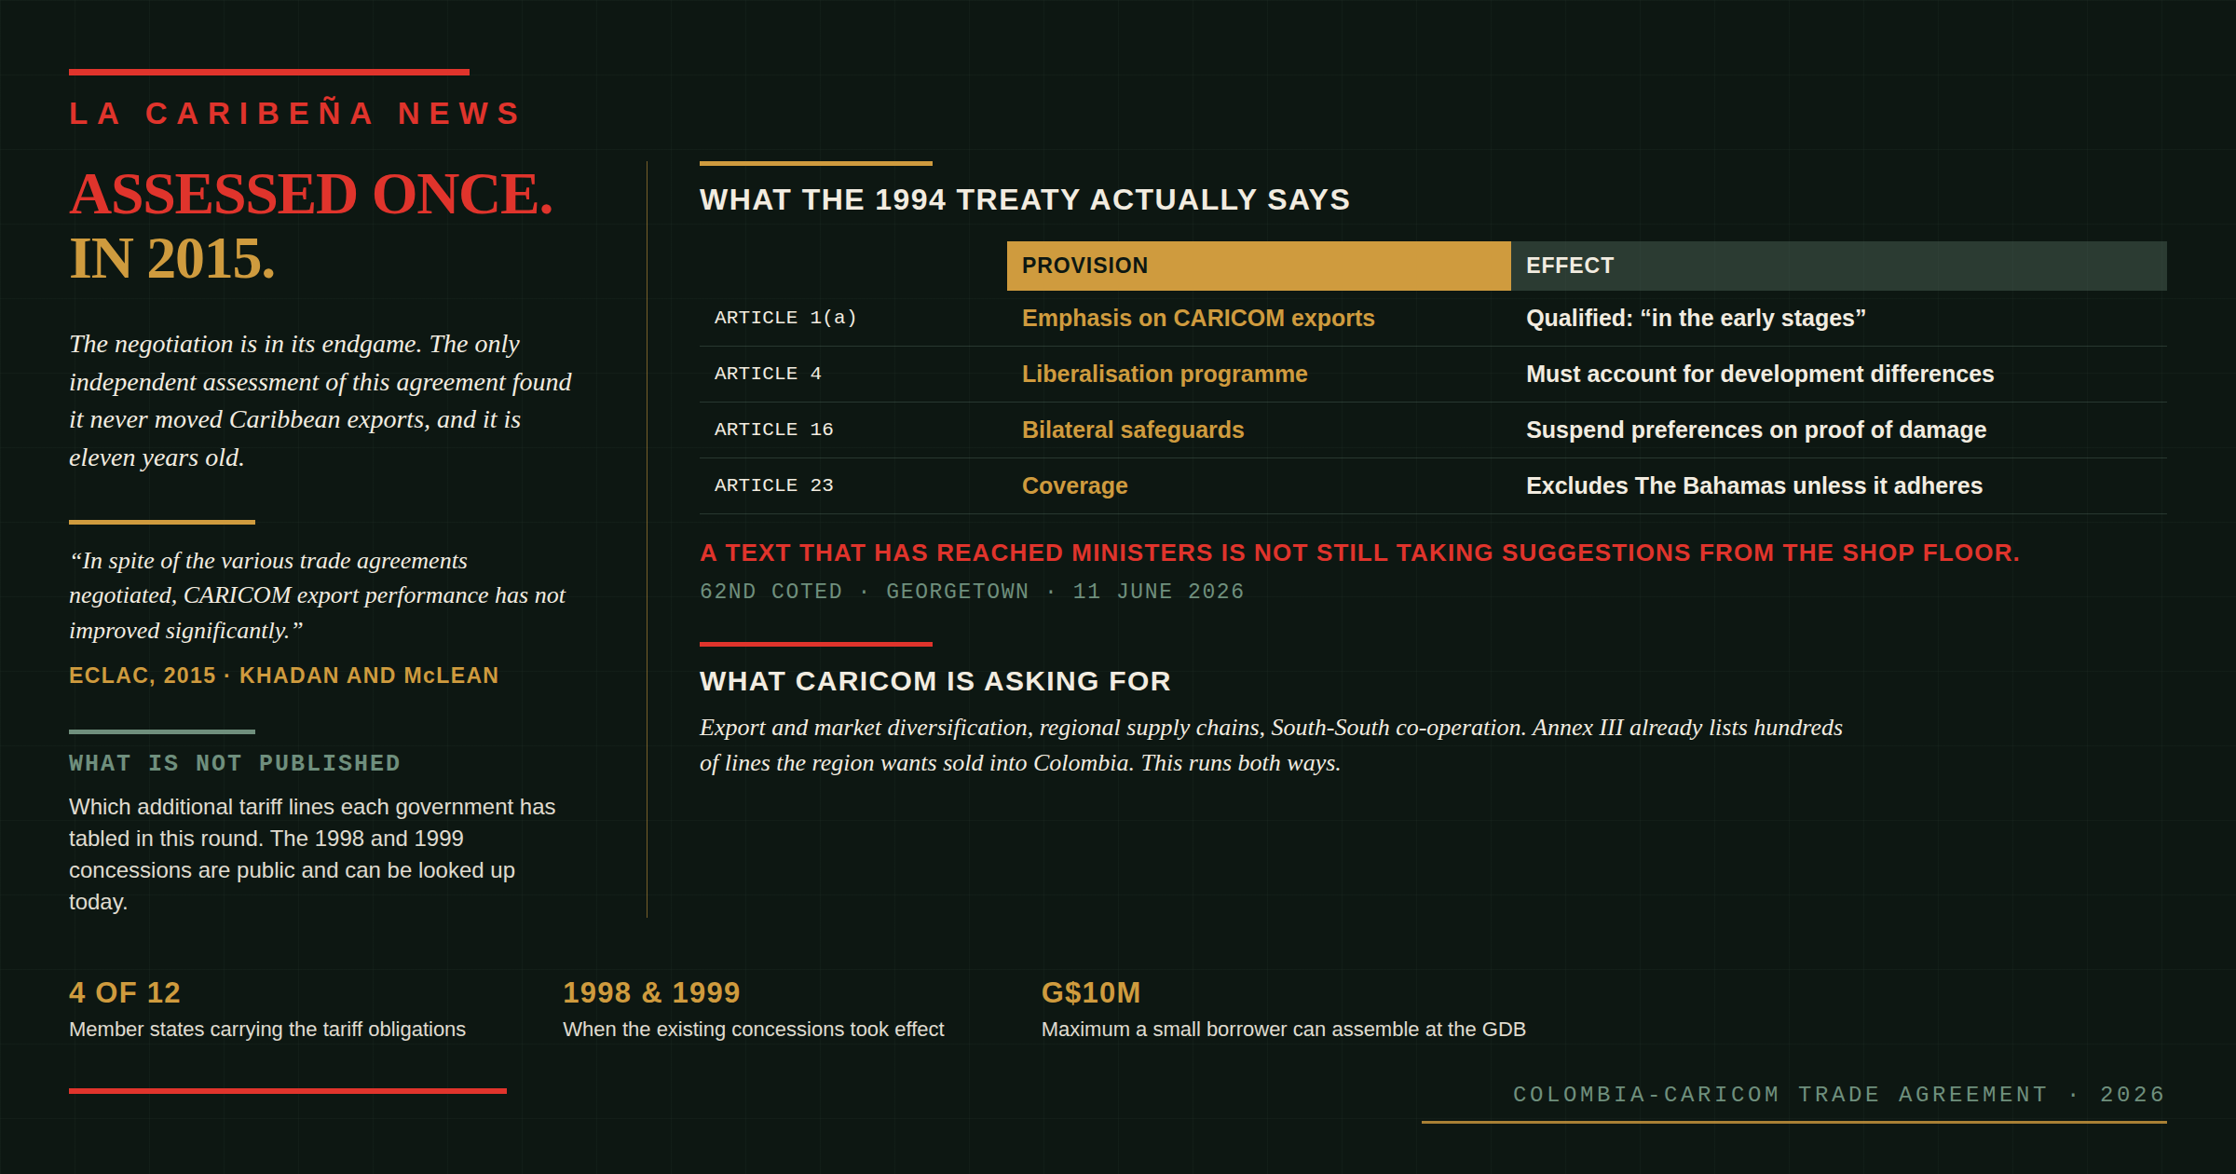Viewport: 2236px width, 1174px height.
Task: Click the "1998 & 1999" statistic
Action: click(651, 992)
